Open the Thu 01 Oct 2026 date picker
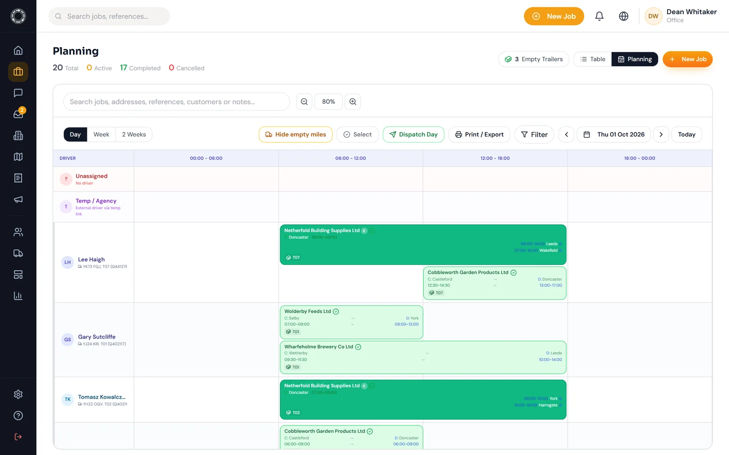This screenshot has width=729, height=455. click(614, 135)
